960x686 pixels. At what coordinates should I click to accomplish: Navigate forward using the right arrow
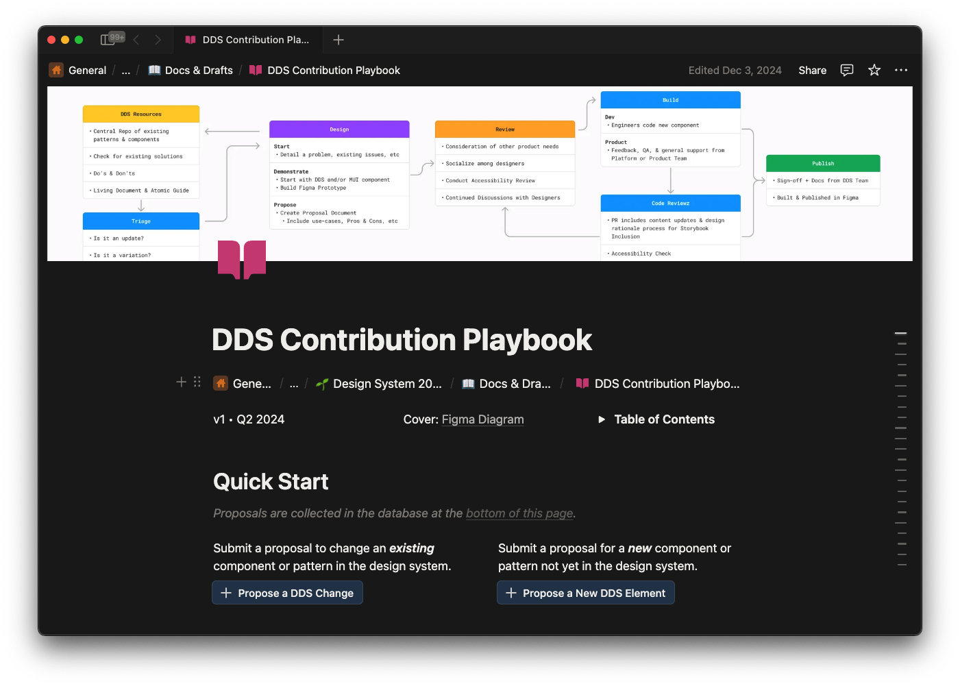158,40
